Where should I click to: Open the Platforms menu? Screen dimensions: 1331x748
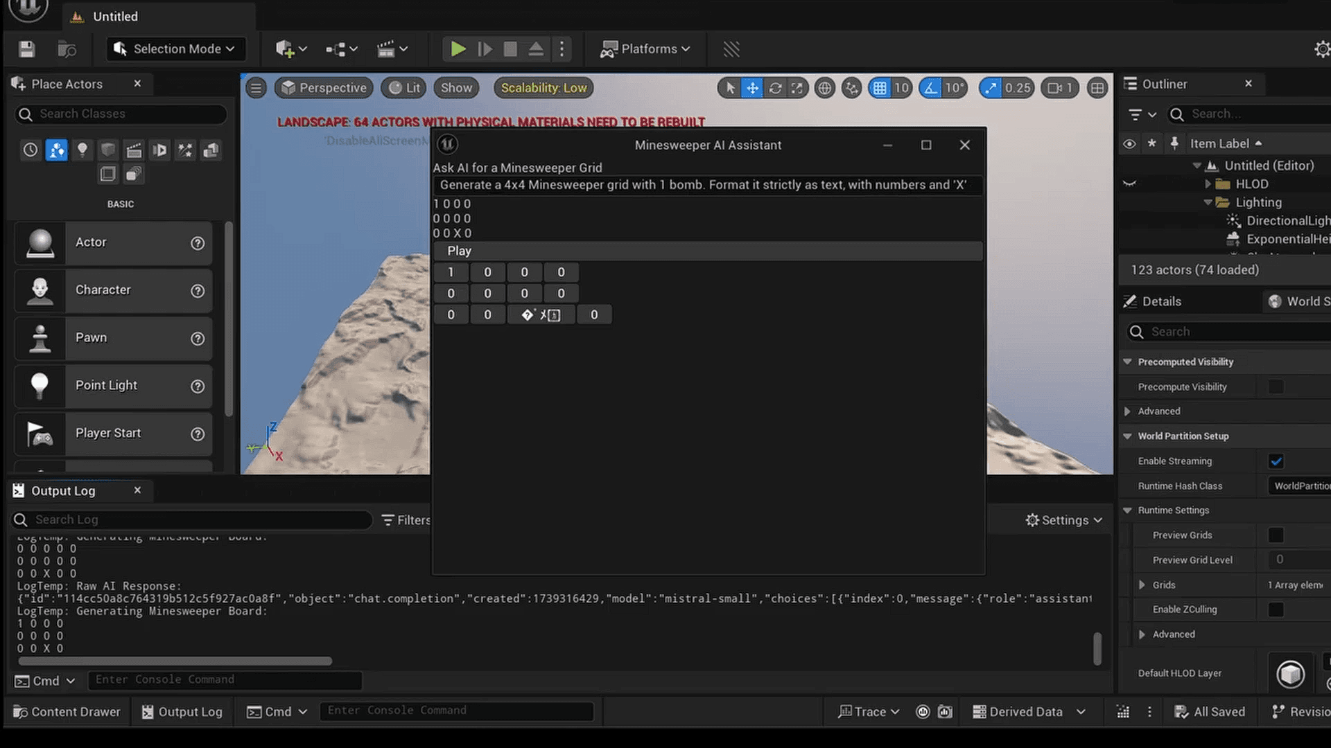645,49
